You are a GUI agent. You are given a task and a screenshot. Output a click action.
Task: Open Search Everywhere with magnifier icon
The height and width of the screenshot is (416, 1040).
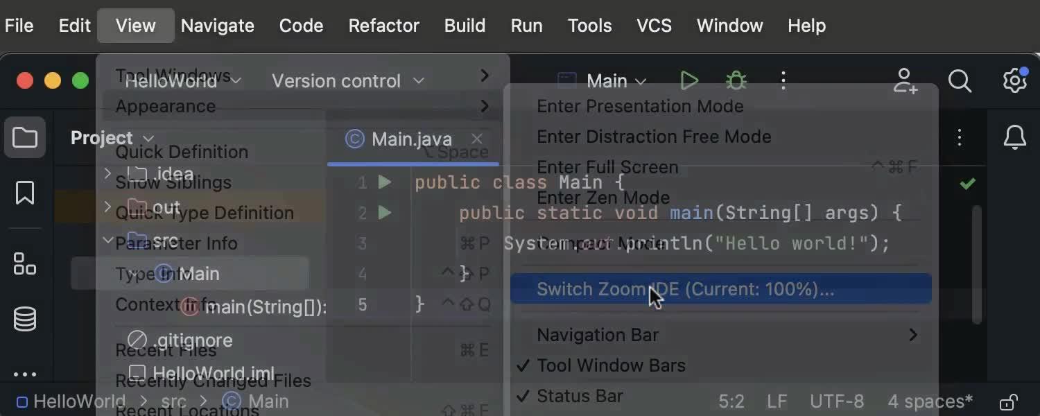[960, 81]
